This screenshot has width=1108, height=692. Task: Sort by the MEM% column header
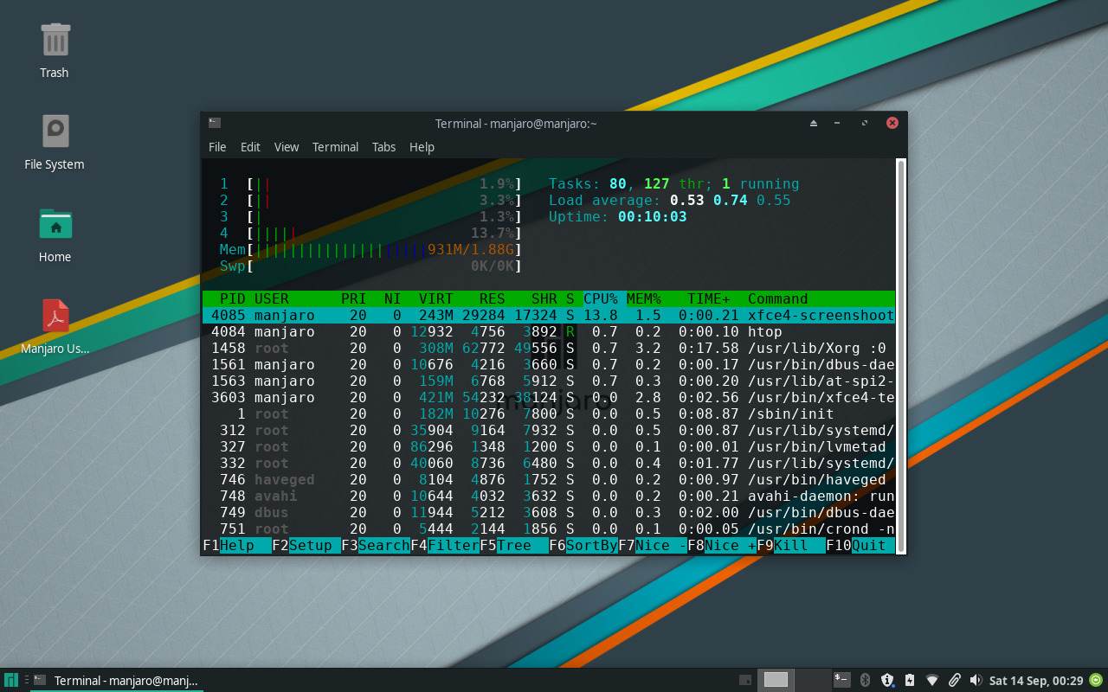644,298
